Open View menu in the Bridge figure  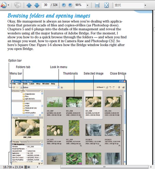click(x=38, y=84)
